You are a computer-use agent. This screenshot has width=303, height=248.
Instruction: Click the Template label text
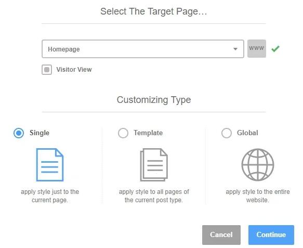[x=148, y=133]
